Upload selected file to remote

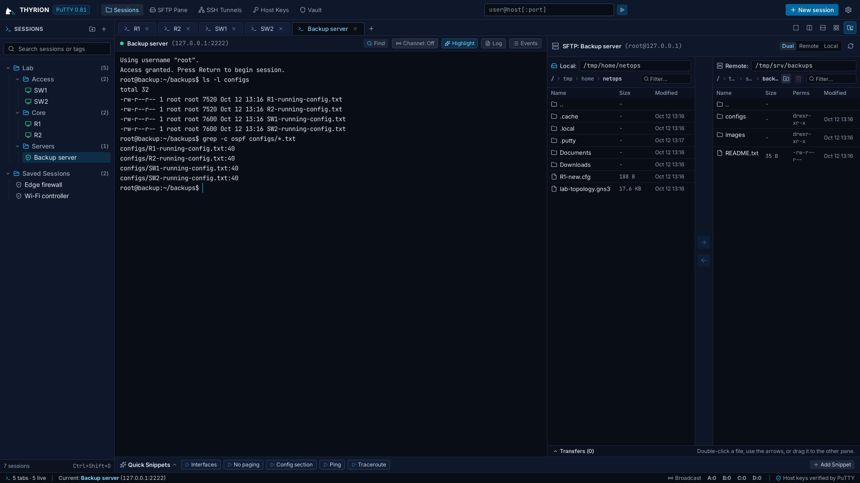click(704, 242)
